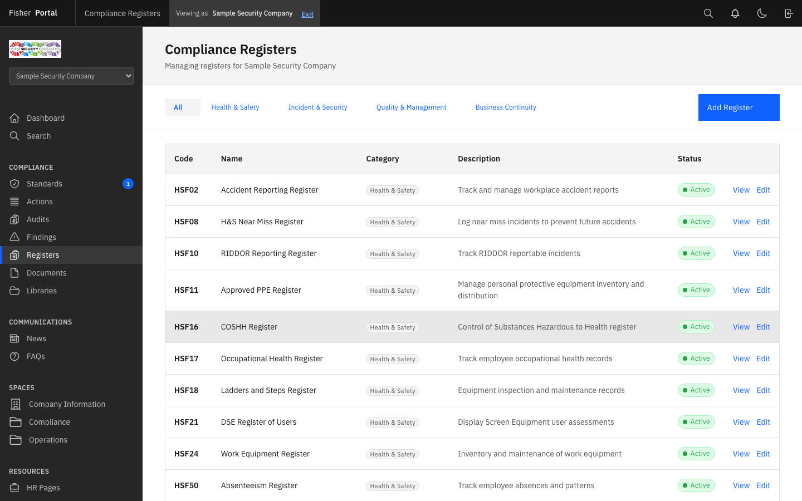This screenshot has width=802, height=501.
Task: Open search from the top bar magnifier
Action: [708, 13]
